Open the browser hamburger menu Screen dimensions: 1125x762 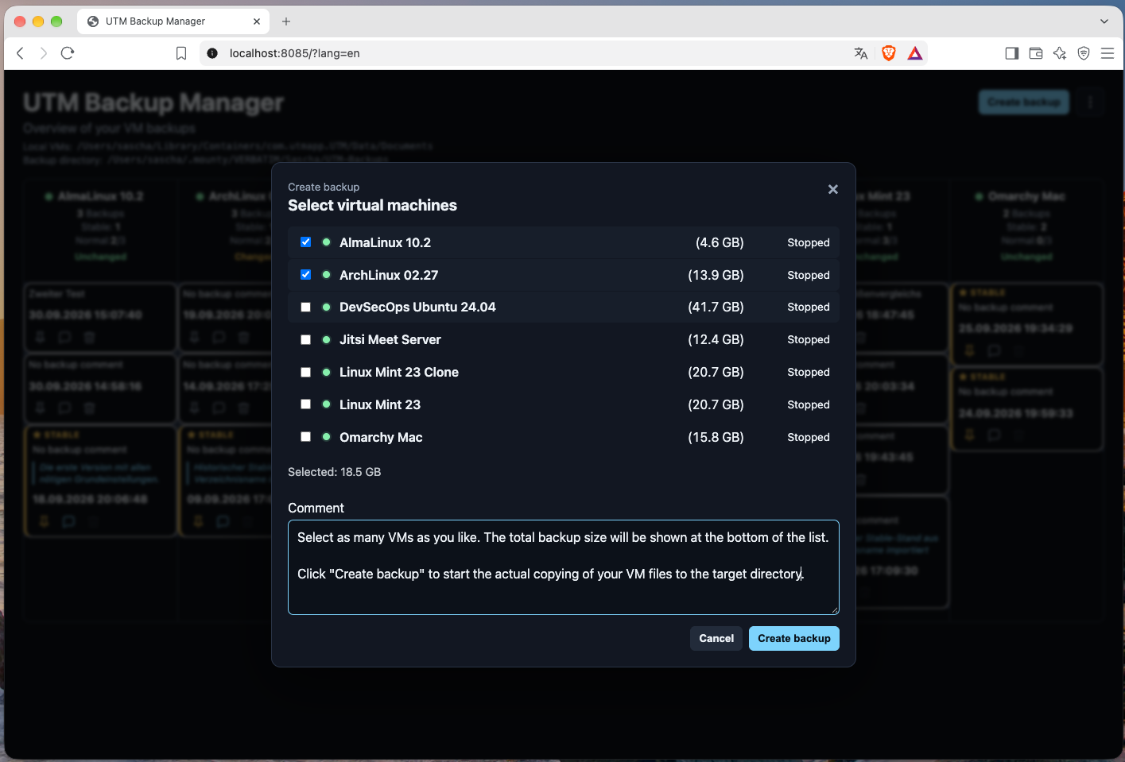pyautogui.click(x=1108, y=53)
